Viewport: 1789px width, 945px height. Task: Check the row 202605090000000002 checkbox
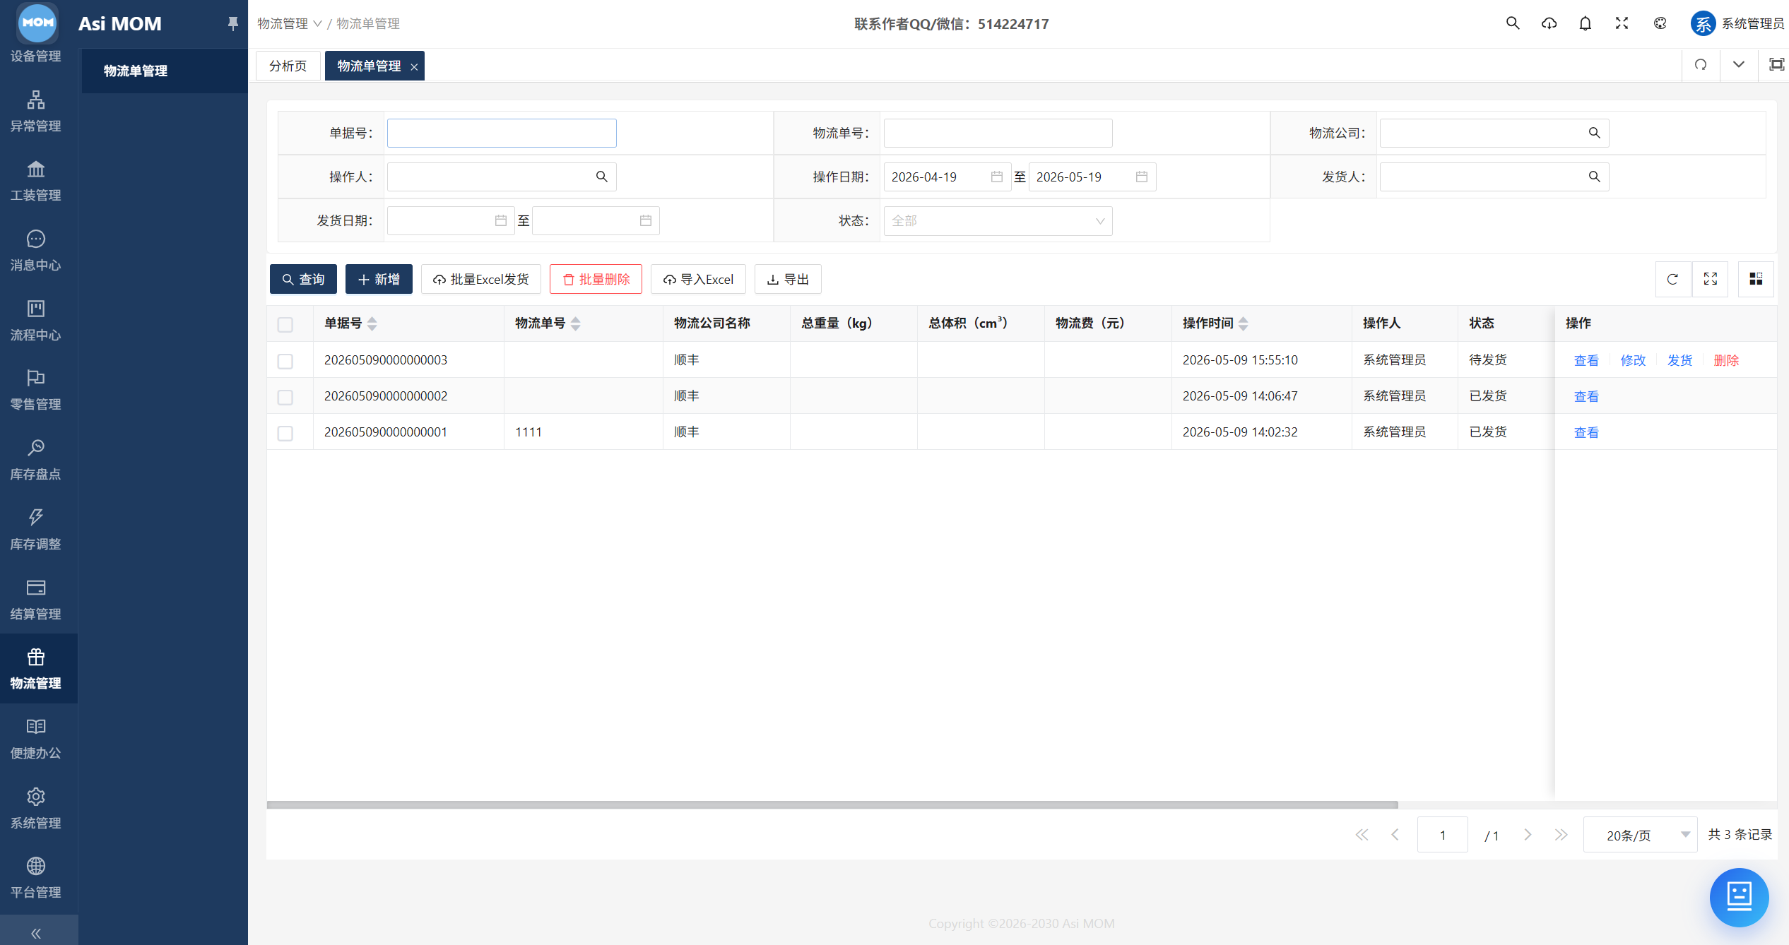pyautogui.click(x=285, y=398)
